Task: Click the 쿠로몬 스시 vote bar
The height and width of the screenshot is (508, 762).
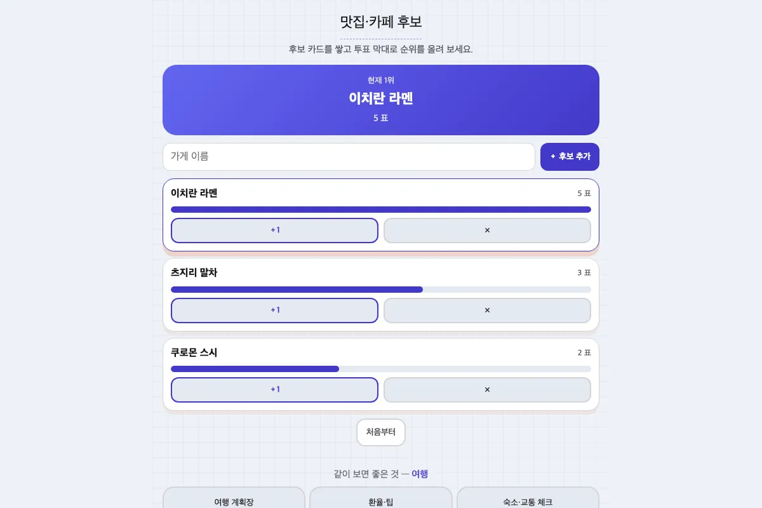Action: tap(381, 369)
